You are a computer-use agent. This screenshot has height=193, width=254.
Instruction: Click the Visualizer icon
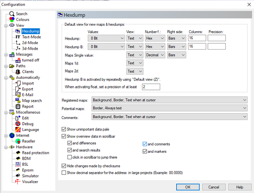pyautogui.click(x=18, y=182)
